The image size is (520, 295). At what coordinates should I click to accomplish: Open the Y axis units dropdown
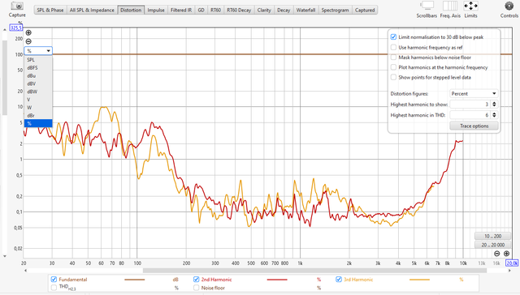(x=38, y=51)
